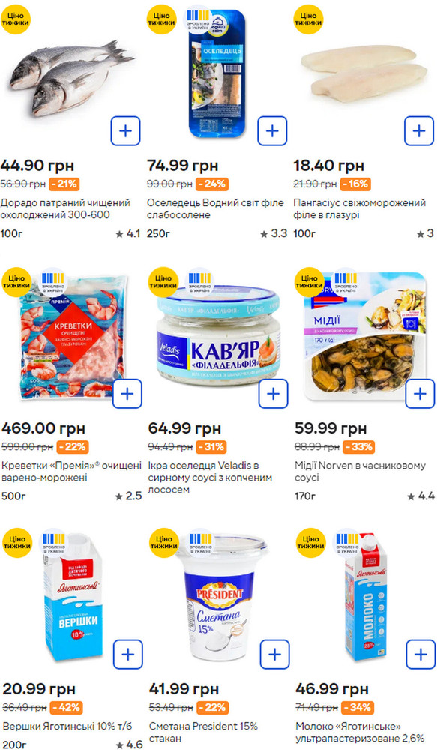Viewport: 437px width, 750px height.
Task: Add Сметана President with plus icon
Action: tap(275, 654)
